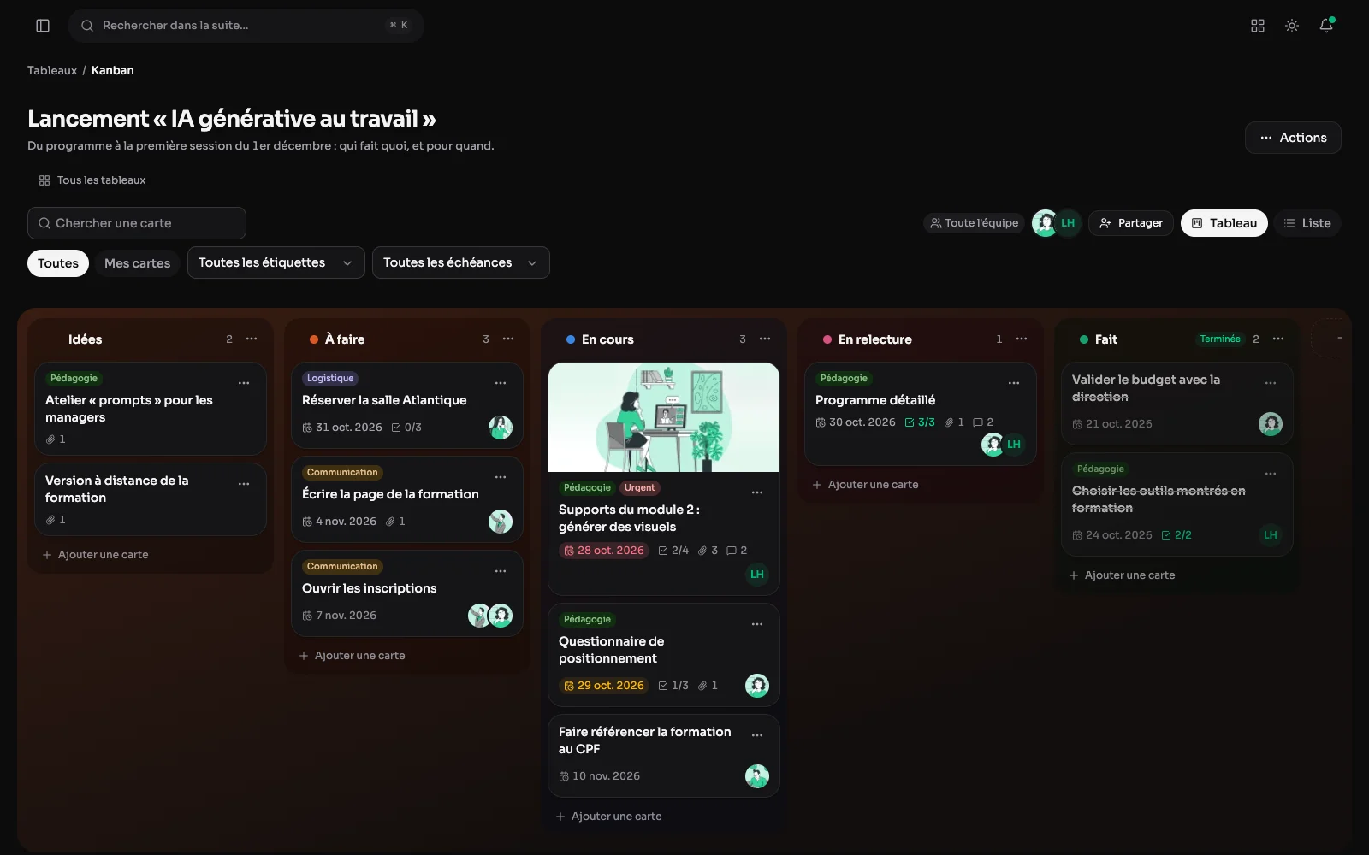Switch to Liste view
Viewport: 1369px width, 855px height.
point(1307,223)
